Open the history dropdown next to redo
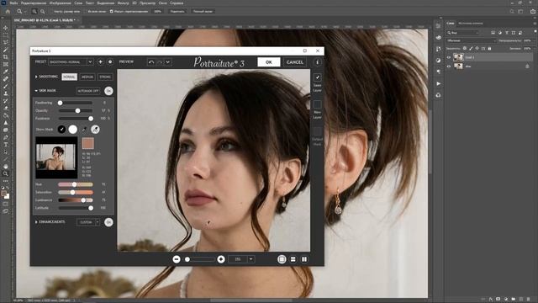 click(167, 62)
